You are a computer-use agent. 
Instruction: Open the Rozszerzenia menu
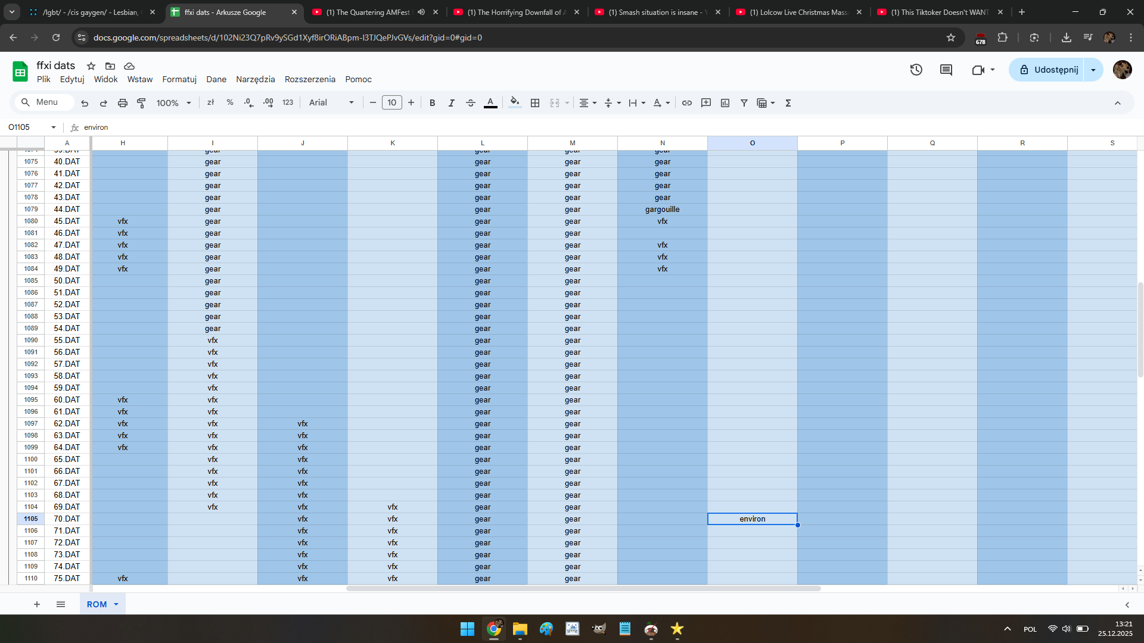click(x=310, y=79)
